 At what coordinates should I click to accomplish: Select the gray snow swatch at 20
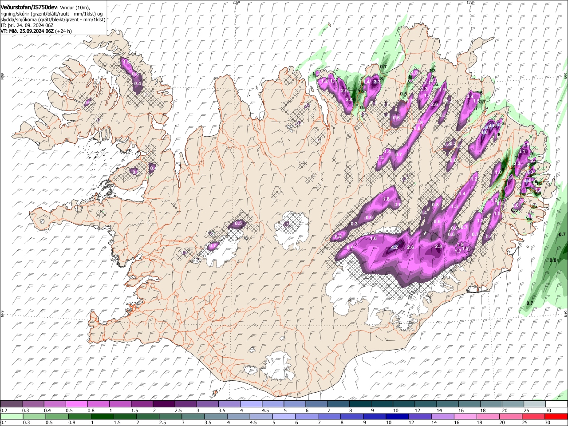[x=513, y=404]
